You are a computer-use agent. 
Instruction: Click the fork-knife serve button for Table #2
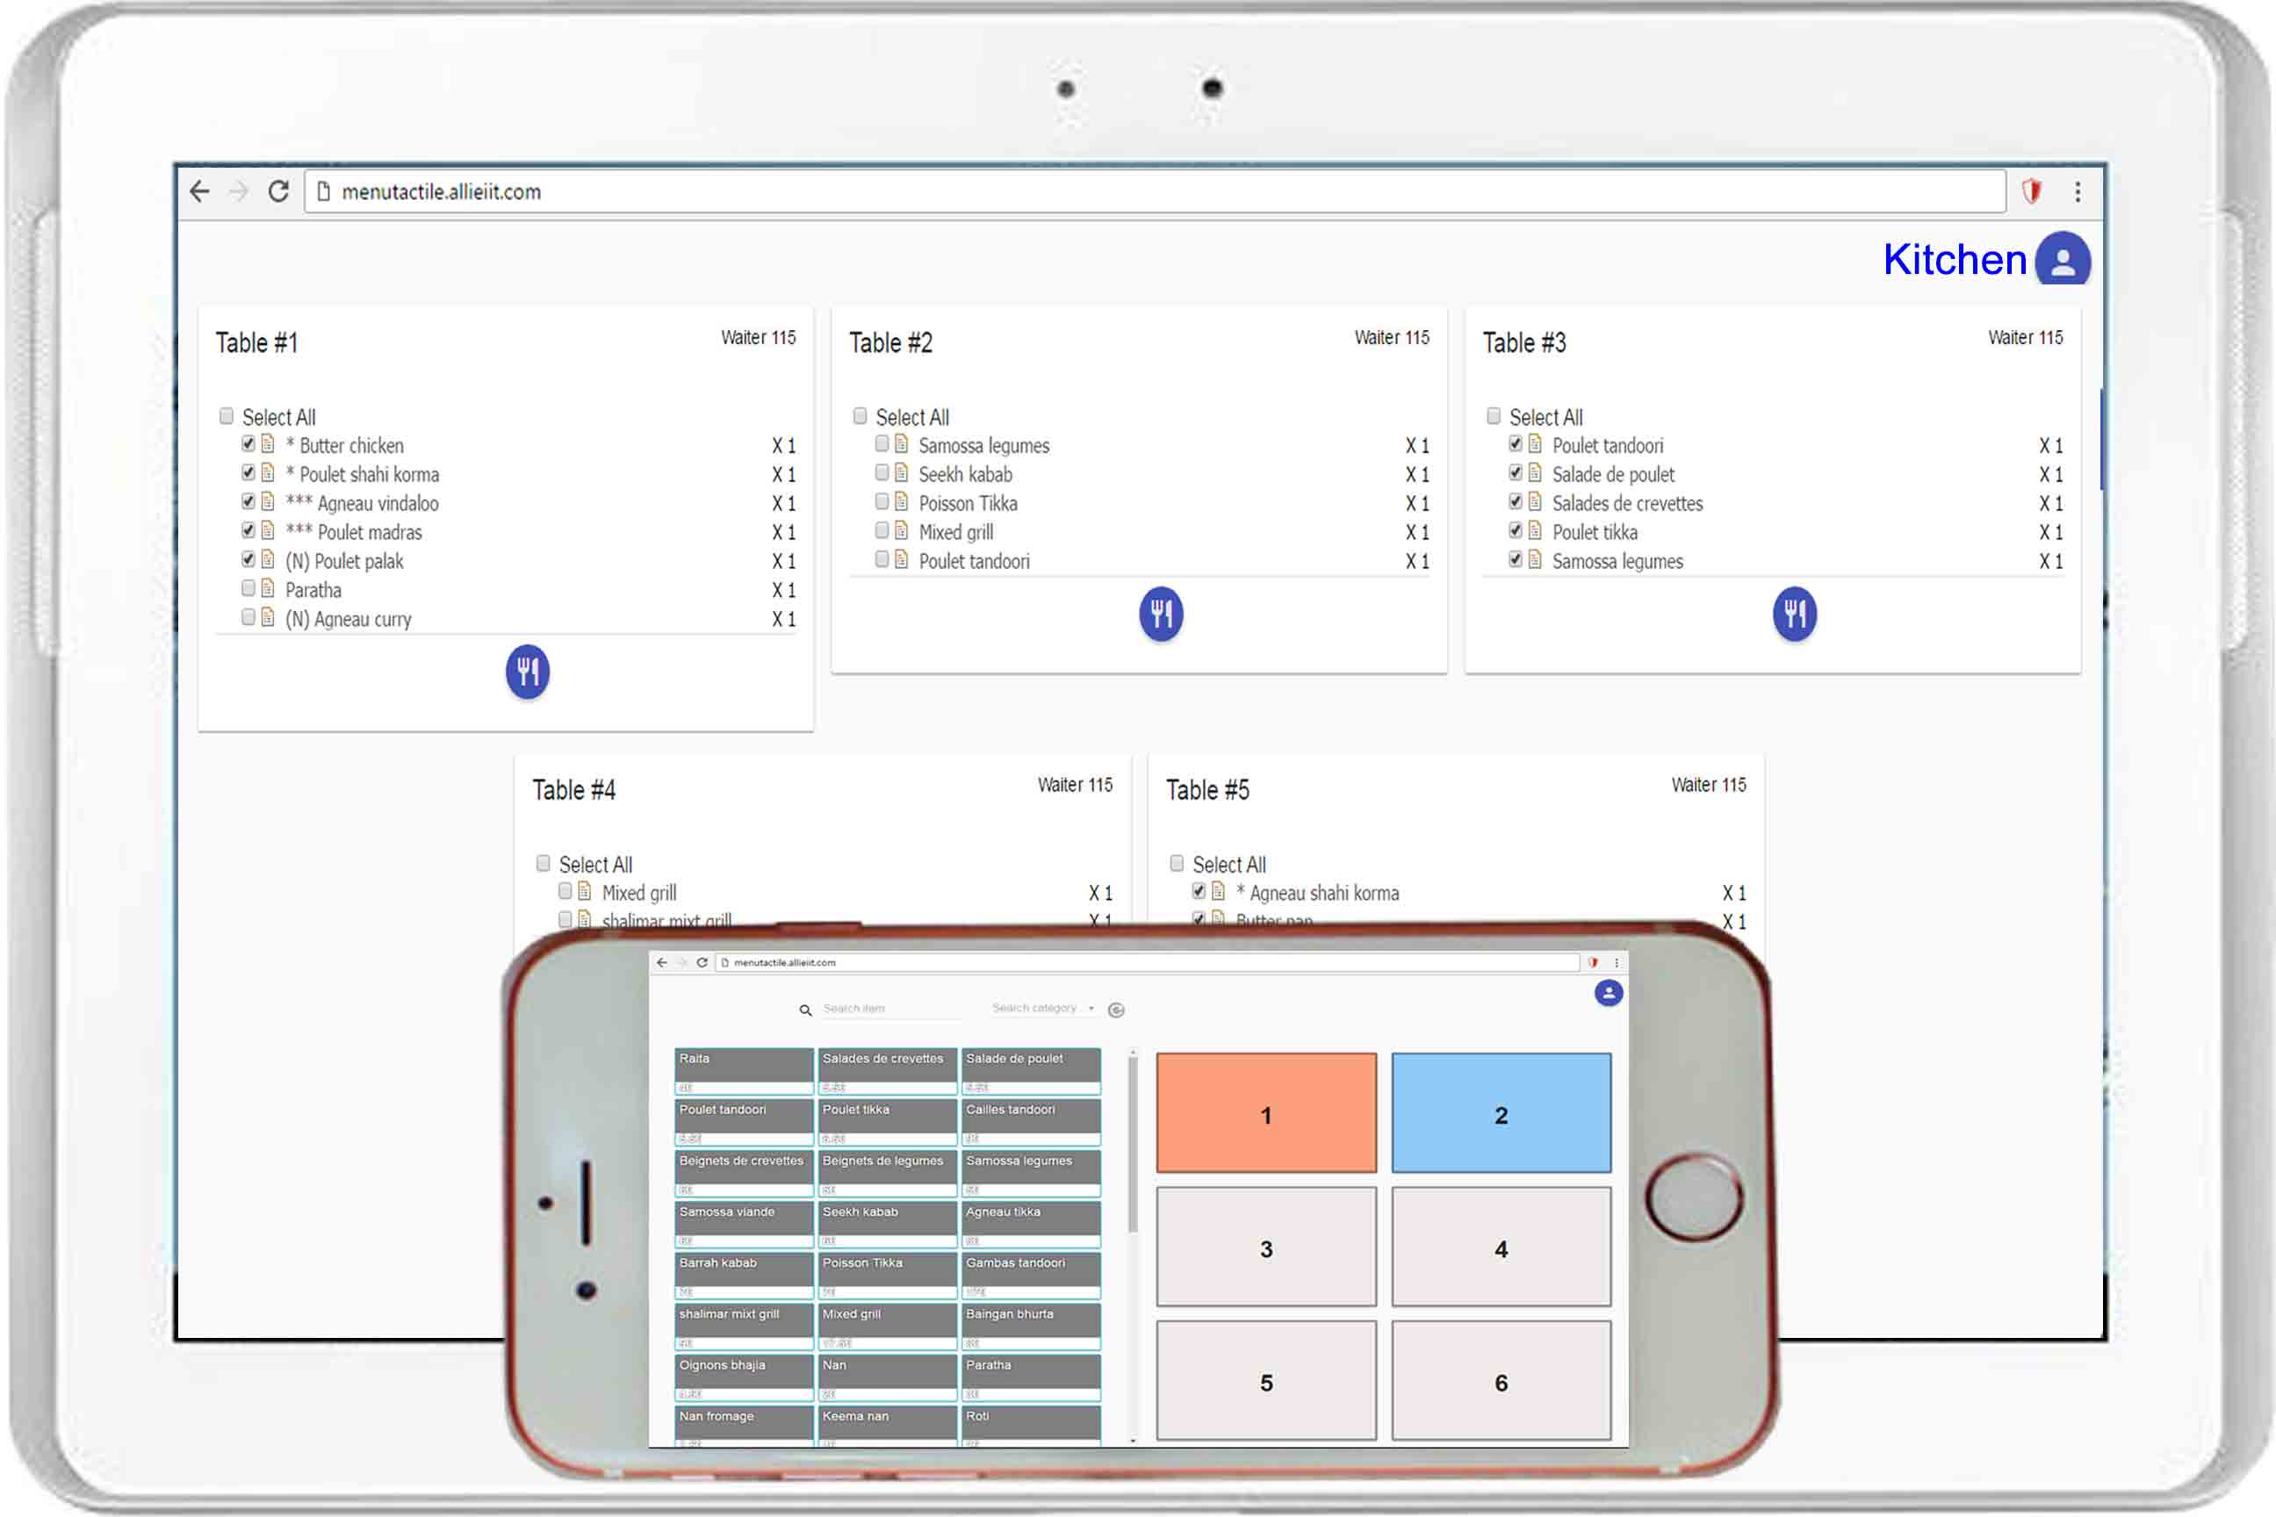click(x=1160, y=614)
